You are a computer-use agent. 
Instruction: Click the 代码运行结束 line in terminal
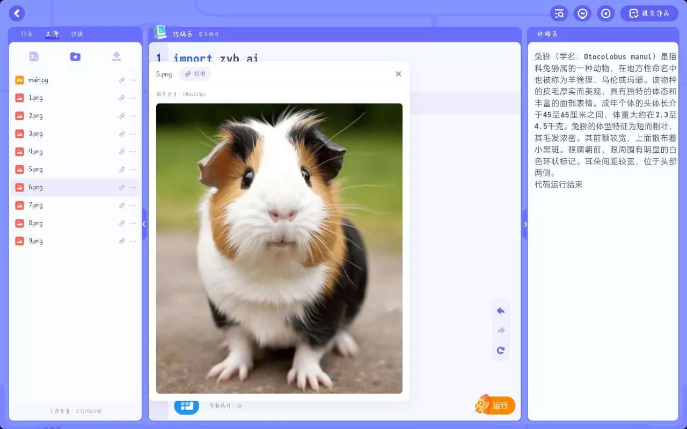(559, 184)
